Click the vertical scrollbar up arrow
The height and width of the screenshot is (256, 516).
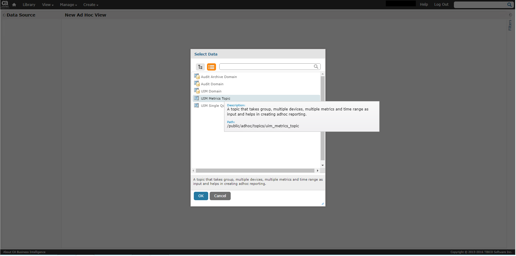[323, 74]
